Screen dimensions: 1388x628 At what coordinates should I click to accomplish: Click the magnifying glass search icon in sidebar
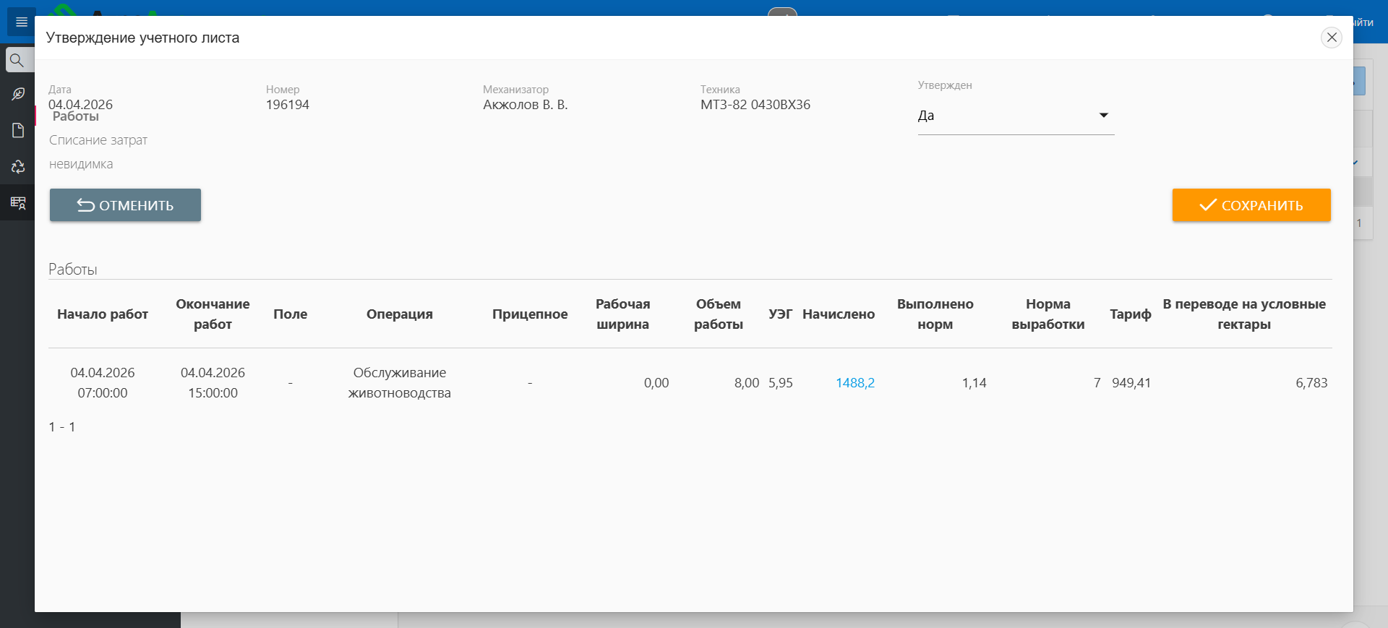17,60
